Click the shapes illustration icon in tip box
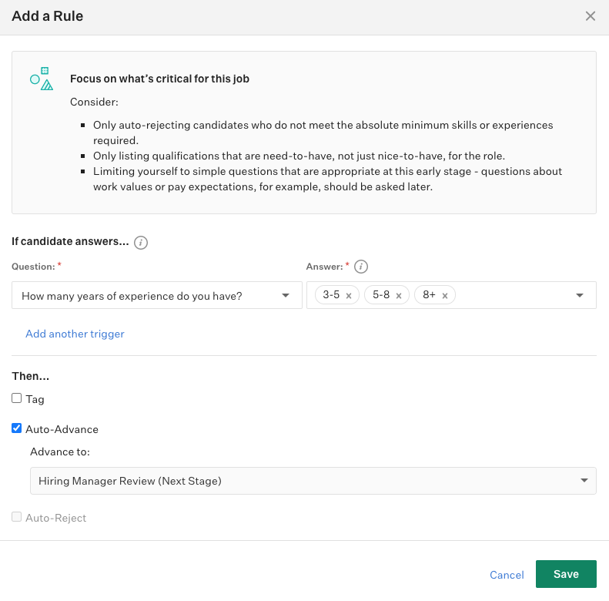Viewport: 609px width, 601px height. [x=42, y=79]
